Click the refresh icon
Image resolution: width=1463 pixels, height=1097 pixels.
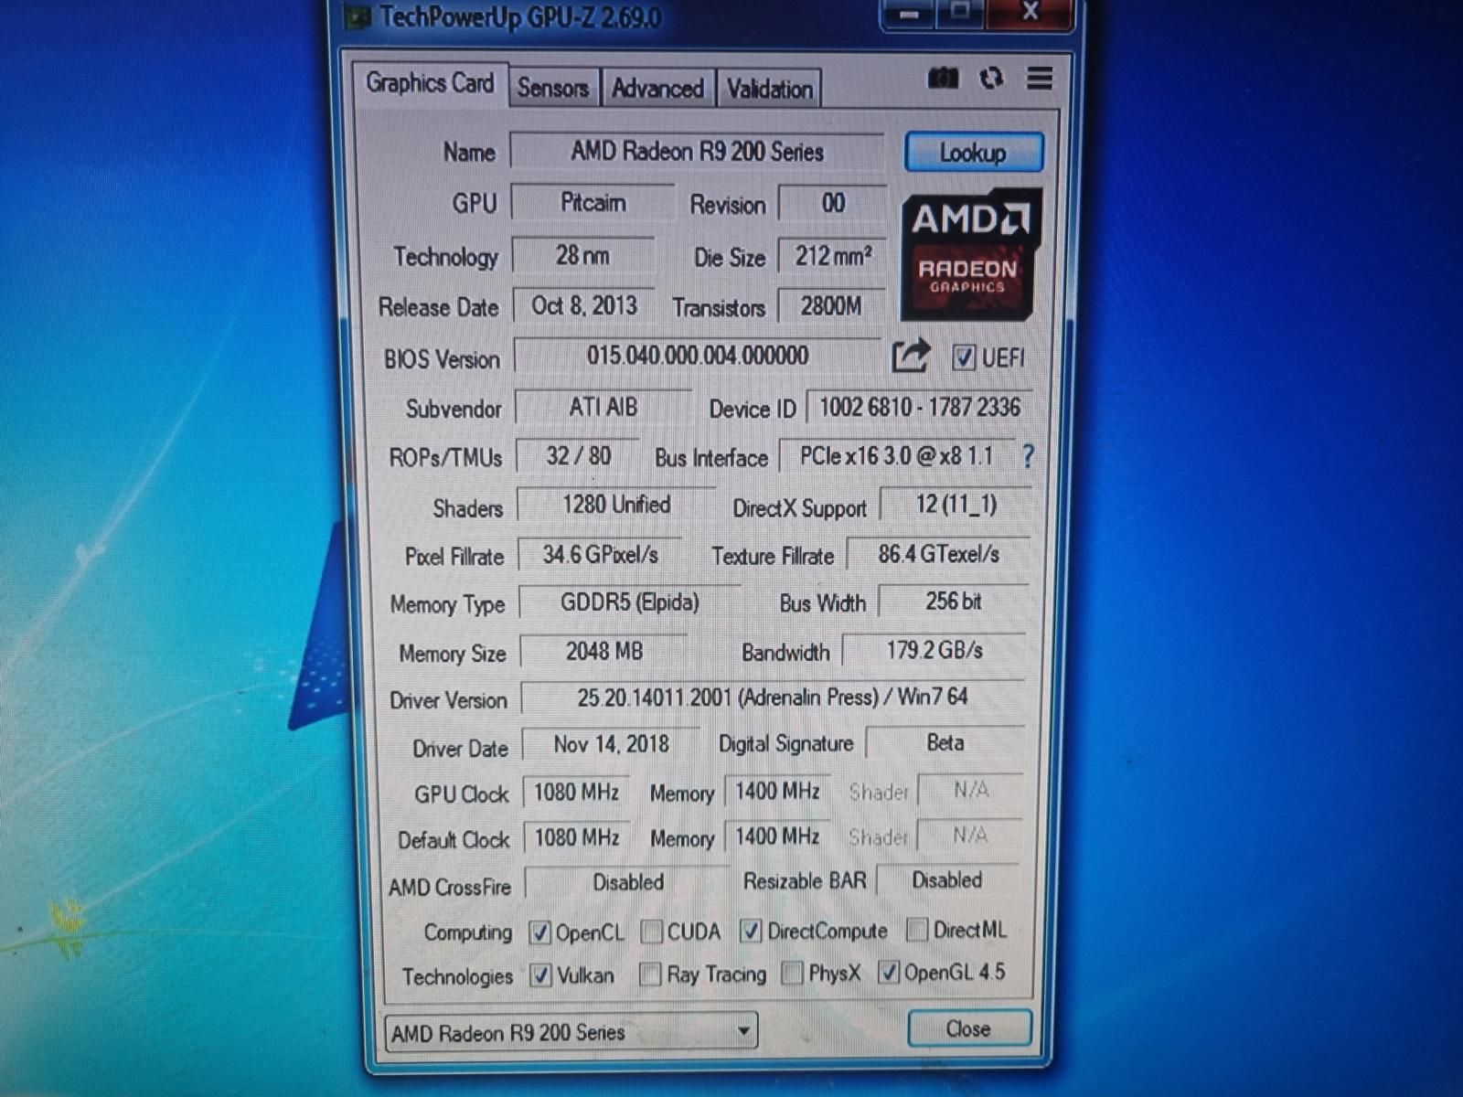[x=991, y=79]
